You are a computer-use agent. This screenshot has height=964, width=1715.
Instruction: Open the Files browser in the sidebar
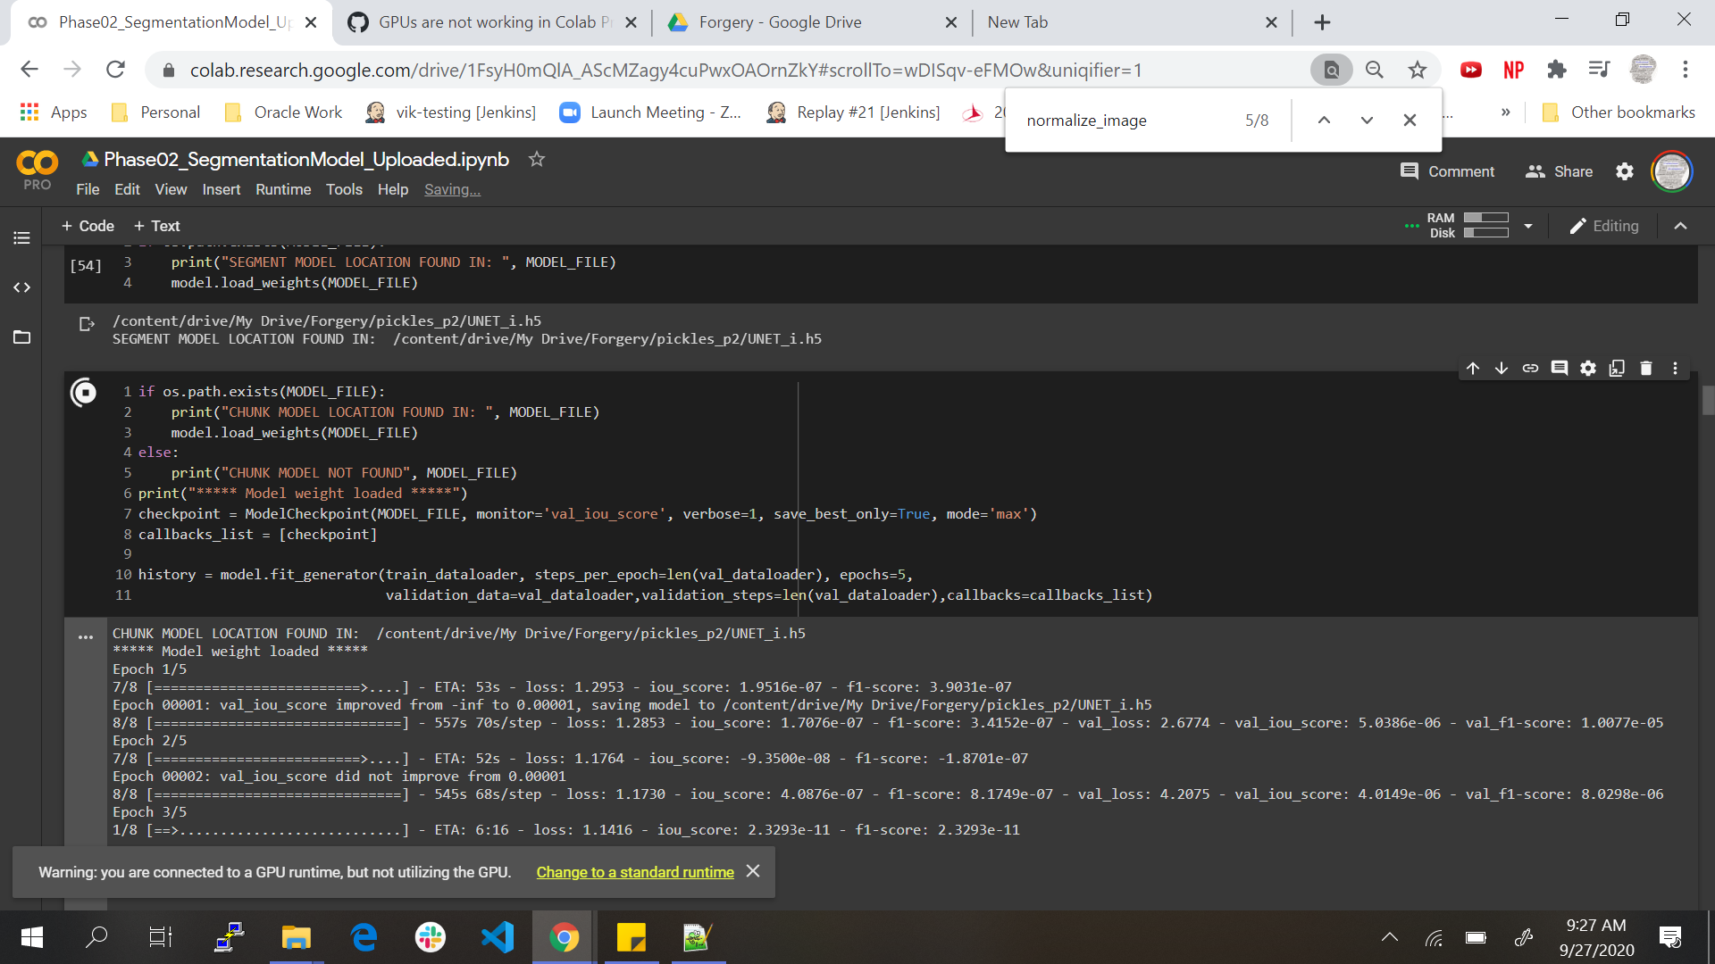pos(21,337)
